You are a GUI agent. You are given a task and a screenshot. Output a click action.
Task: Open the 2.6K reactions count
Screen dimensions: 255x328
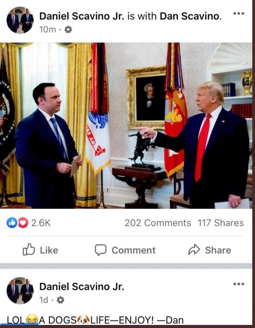click(41, 223)
